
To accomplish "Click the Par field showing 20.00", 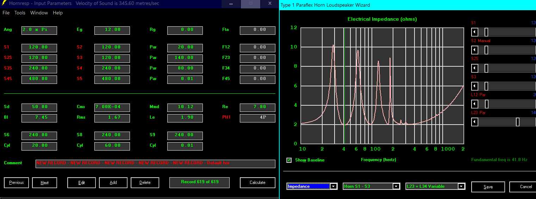I will [185, 48].
